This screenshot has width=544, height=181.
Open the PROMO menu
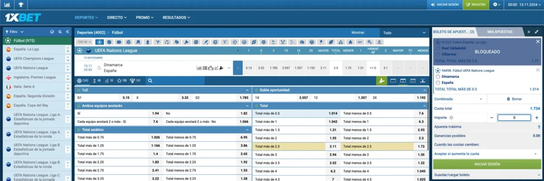pyautogui.click(x=145, y=17)
